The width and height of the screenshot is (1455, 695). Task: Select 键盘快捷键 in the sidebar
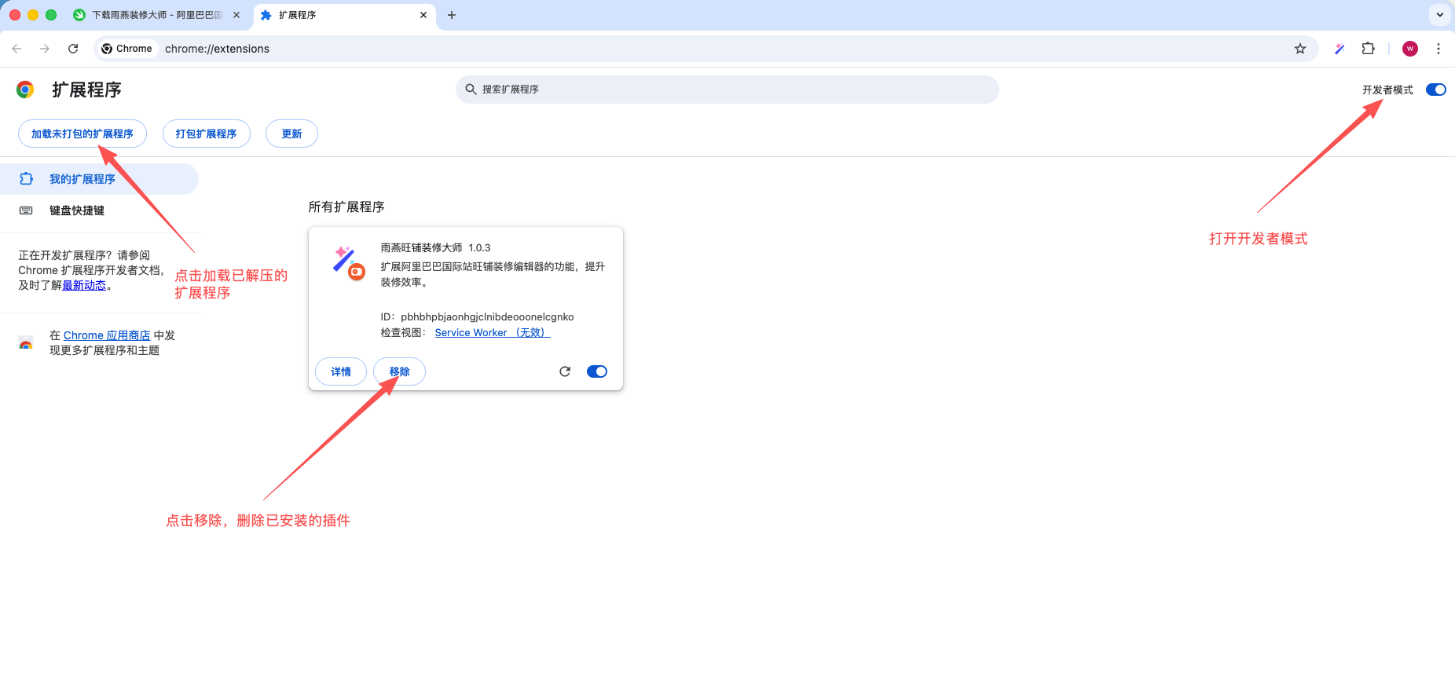point(77,210)
